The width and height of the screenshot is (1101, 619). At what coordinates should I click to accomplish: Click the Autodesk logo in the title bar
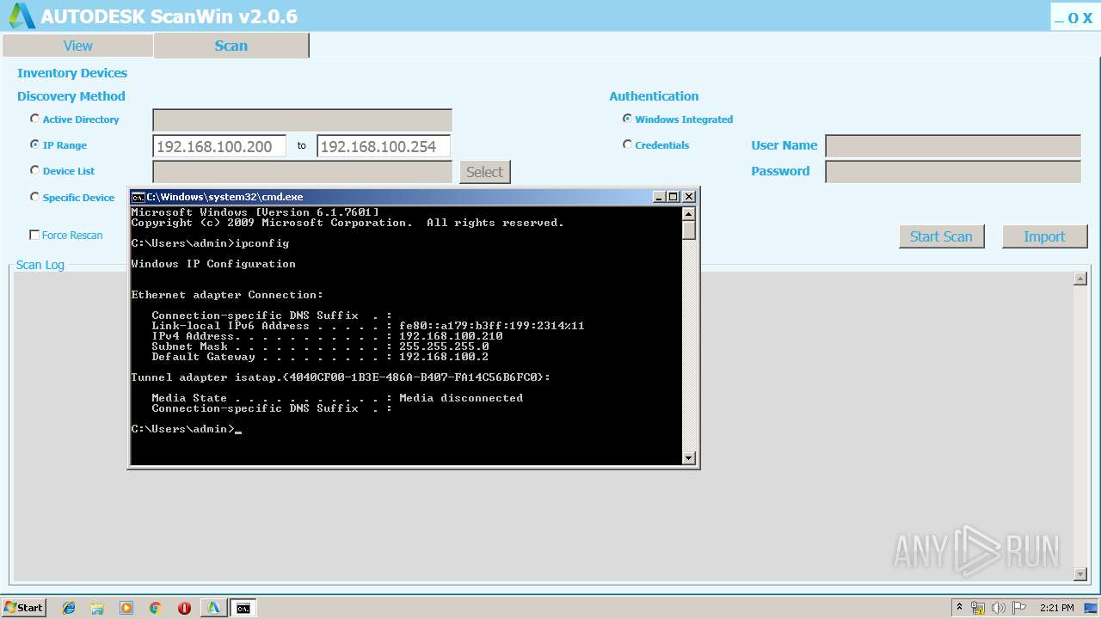[x=22, y=15]
